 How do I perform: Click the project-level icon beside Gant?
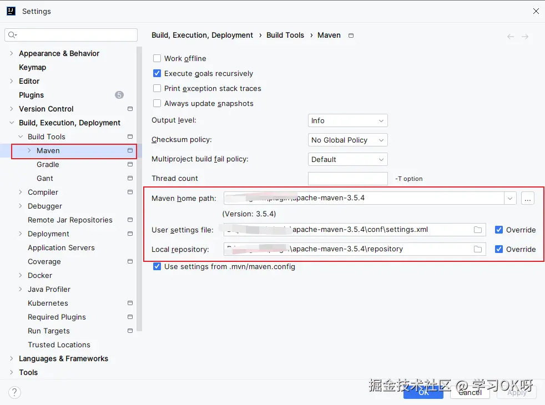(x=130, y=178)
